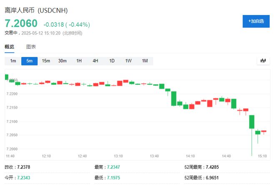Viewport: 275px width, 185px height.
Task: Select the 1m timeframe
Action: click(x=13, y=61)
